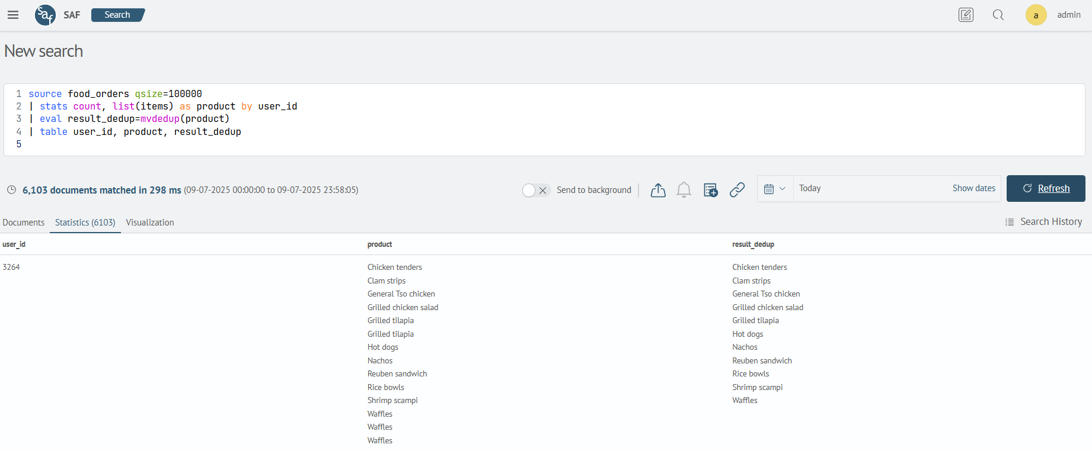Expand the calendar time range dropdown
1092x451 pixels.
coord(775,189)
